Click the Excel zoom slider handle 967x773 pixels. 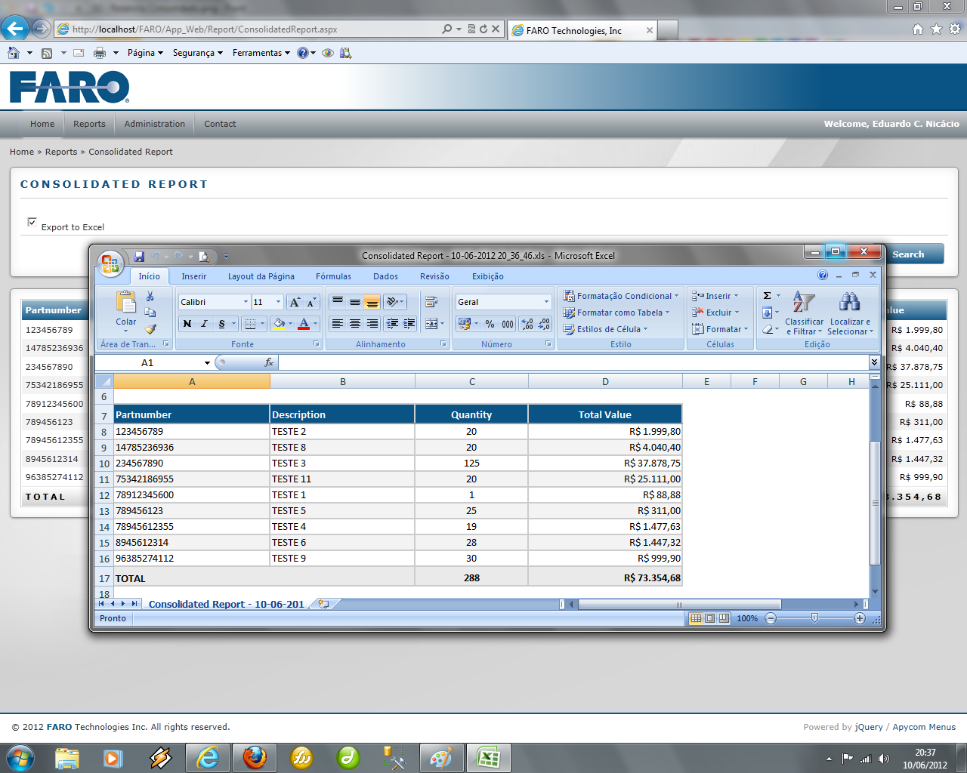814,618
